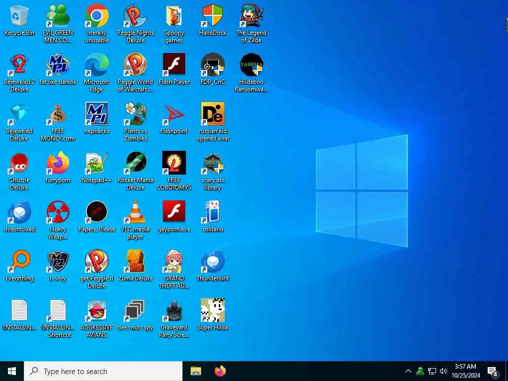Open the Action Center notifications
Viewport: 508px width, 381px height.
pos(493,371)
